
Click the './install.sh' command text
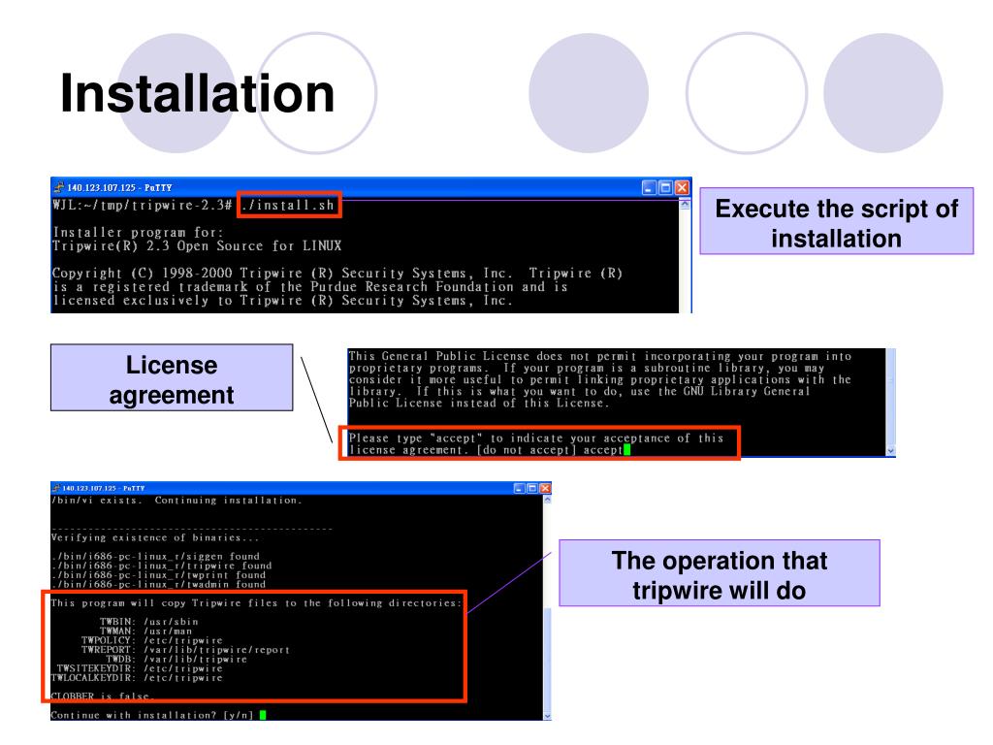click(288, 206)
